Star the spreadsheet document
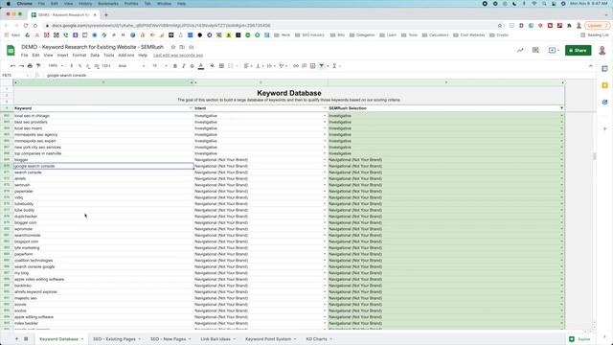The height and width of the screenshot is (345, 613). click(173, 47)
